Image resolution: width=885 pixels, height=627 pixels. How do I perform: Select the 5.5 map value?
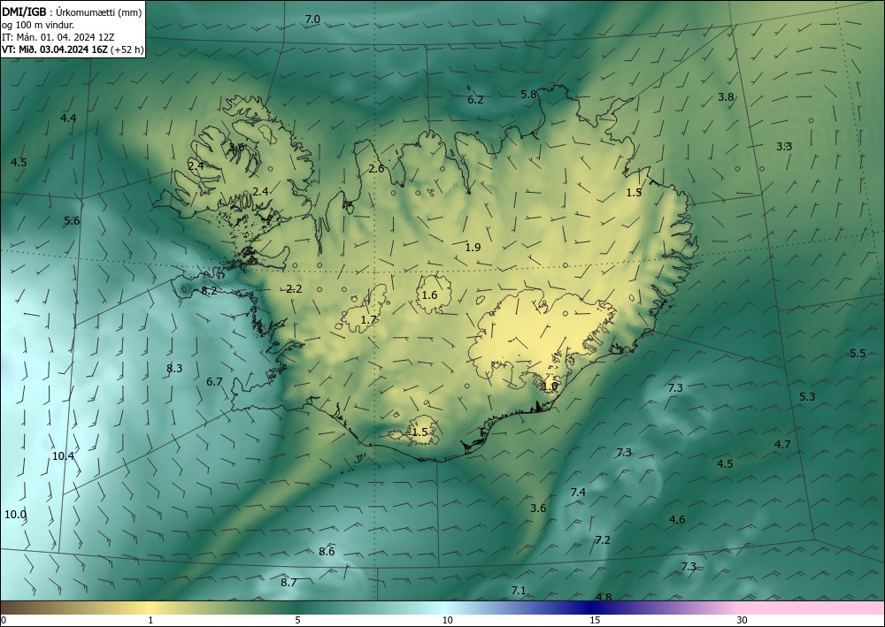858,354
